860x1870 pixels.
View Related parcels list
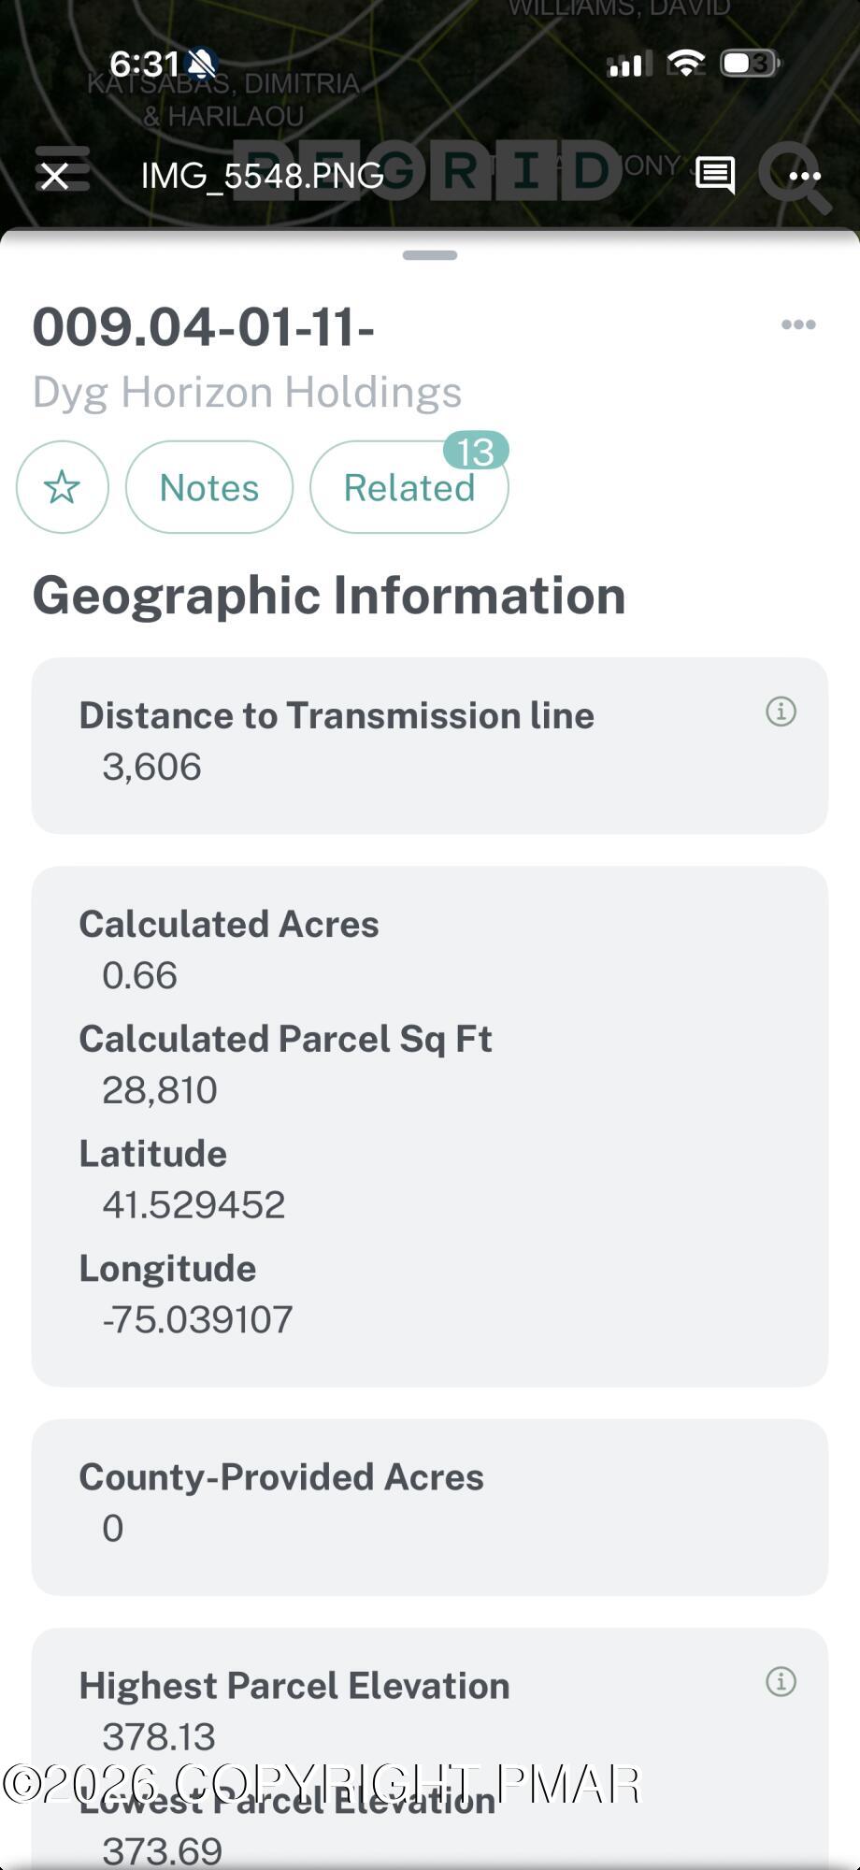point(408,488)
